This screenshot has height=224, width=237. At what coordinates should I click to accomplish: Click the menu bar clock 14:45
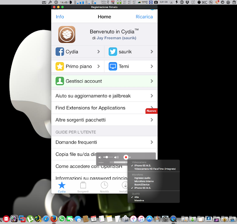(x=64, y=2)
